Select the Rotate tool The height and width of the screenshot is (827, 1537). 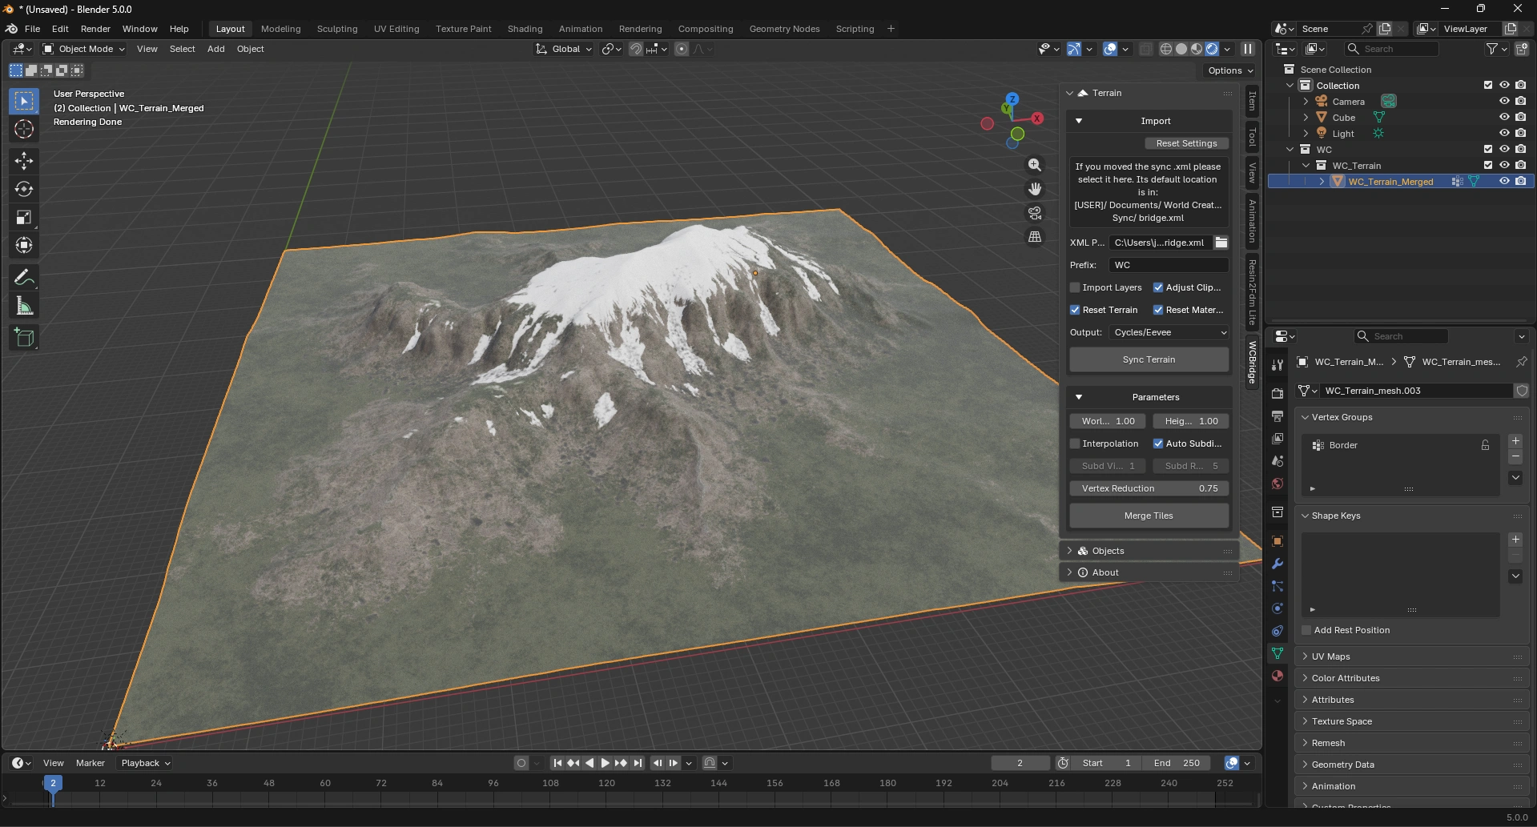pos(24,189)
